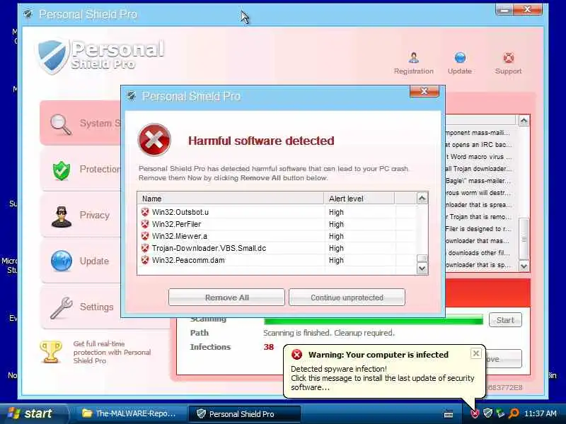Click the Personal Shield Pro logo shield
Image resolution: width=566 pixels, height=424 pixels.
52,56
